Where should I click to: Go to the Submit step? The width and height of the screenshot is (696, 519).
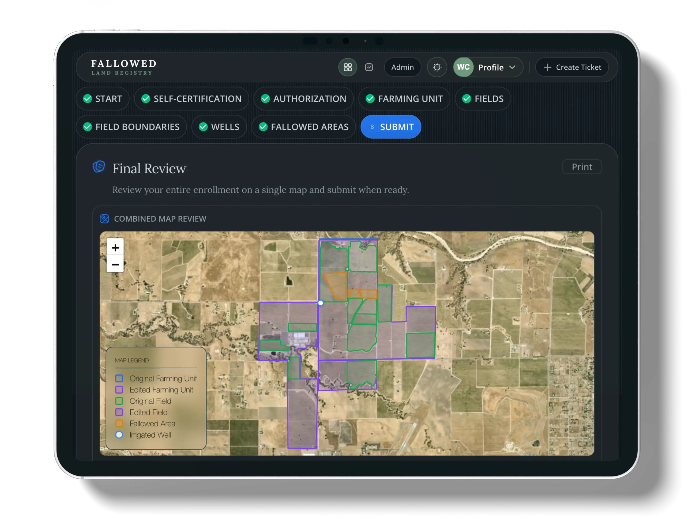click(x=390, y=127)
